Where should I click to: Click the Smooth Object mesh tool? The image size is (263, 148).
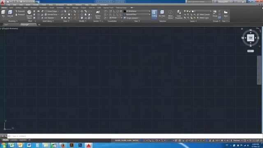29,14
